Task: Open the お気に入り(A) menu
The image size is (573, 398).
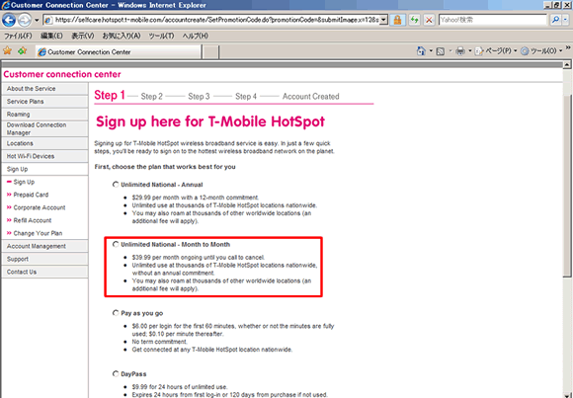Action: tap(122, 36)
